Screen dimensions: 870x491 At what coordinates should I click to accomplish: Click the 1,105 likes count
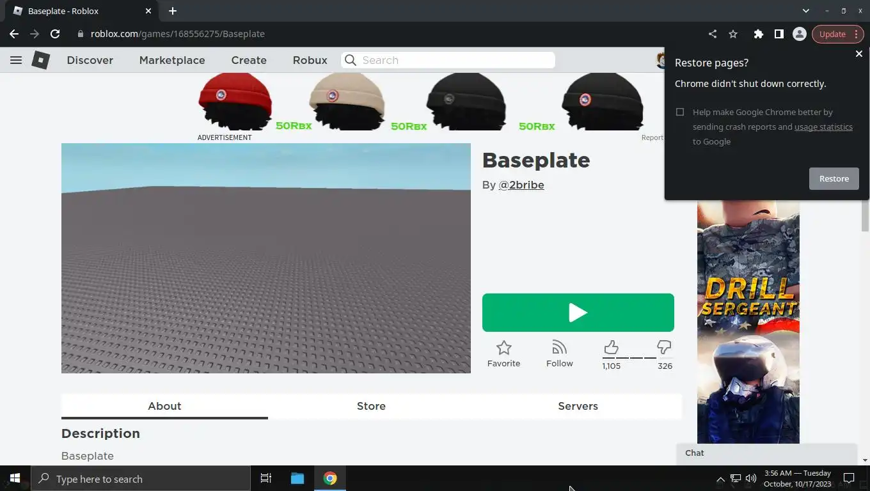tap(611, 366)
